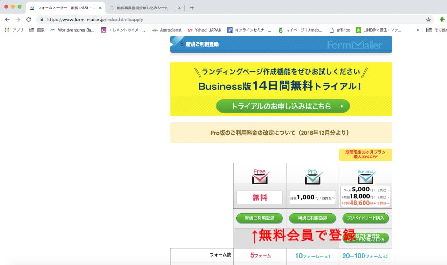Viewport: 447px width, 265px height.
Task: Open オンラインセミナー bookmark
Action: (249, 30)
